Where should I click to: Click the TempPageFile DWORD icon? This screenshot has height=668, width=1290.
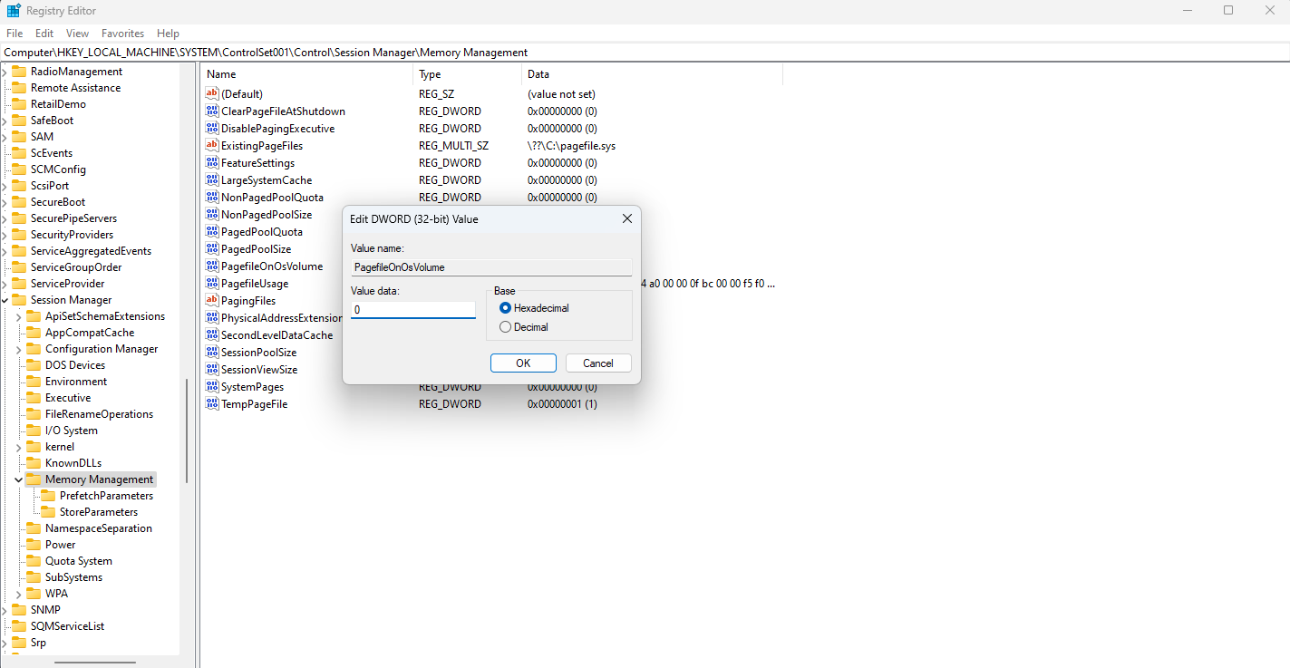[x=212, y=404]
